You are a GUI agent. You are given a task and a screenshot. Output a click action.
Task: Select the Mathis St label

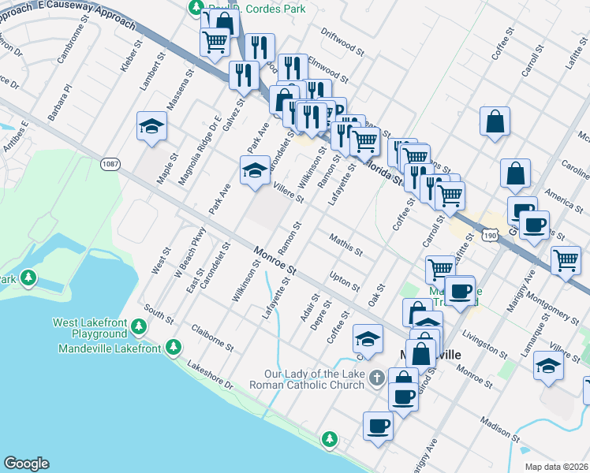coord(345,244)
